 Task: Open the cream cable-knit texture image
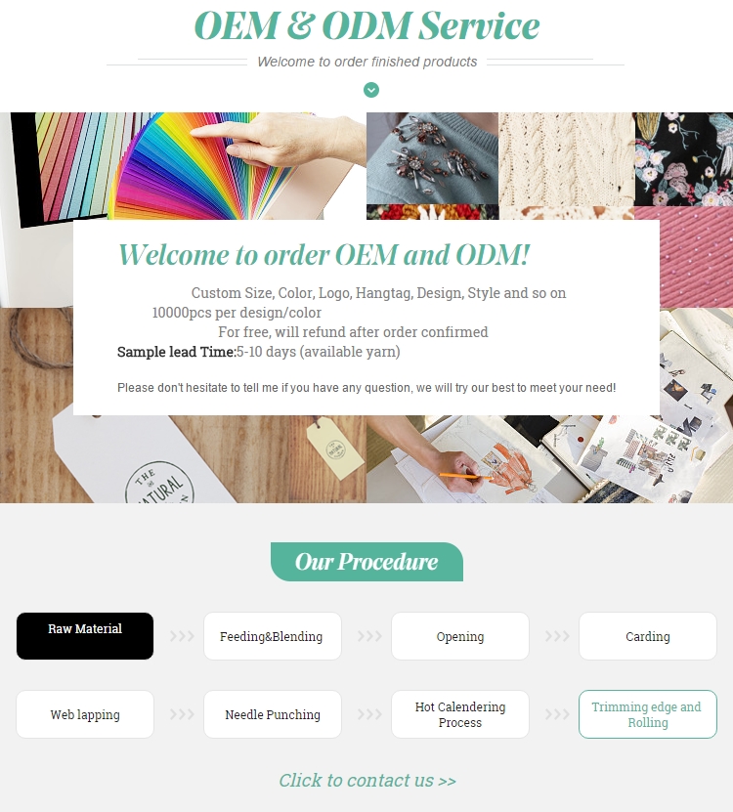click(566, 159)
